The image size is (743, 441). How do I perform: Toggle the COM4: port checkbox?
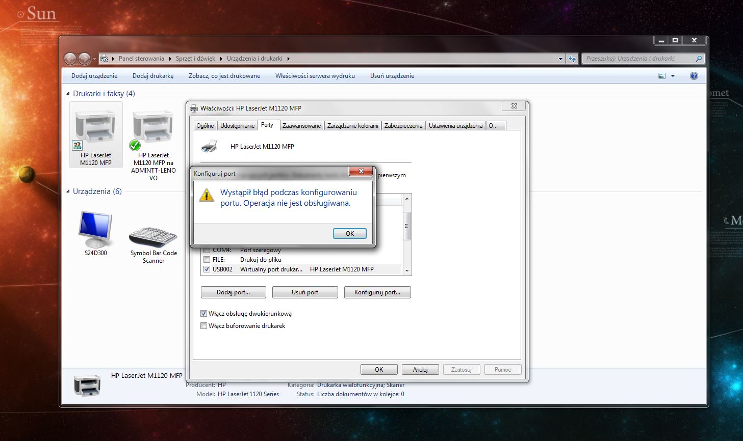pyautogui.click(x=207, y=250)
